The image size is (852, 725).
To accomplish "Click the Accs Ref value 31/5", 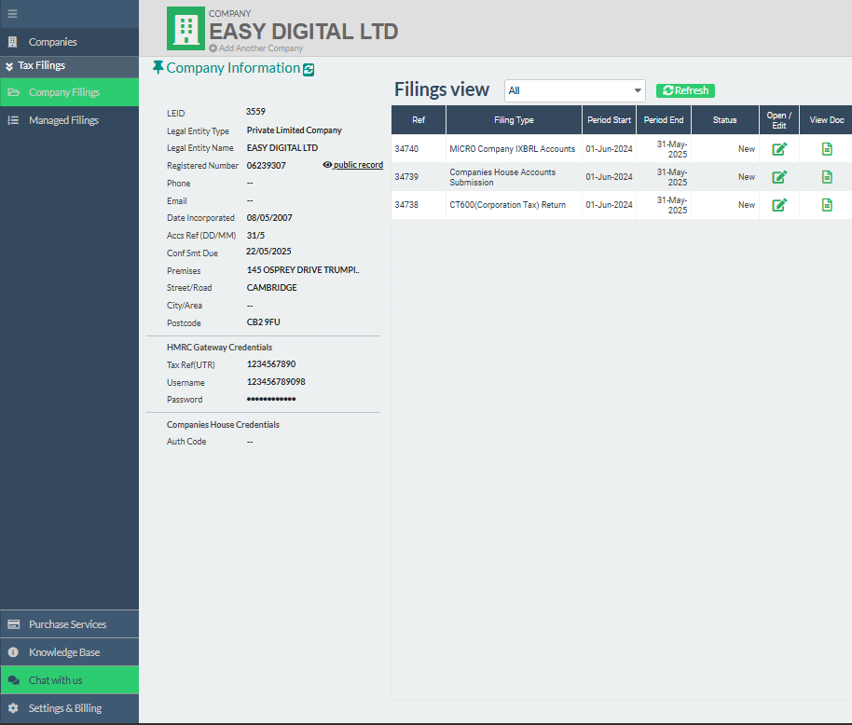I will 255,235.
